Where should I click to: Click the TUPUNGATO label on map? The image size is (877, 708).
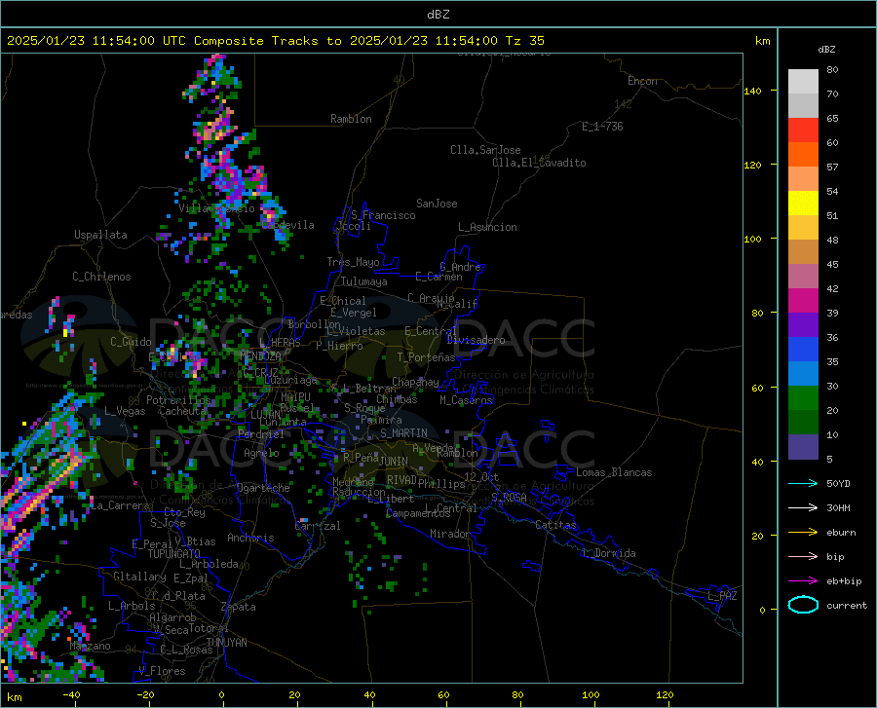click(x=174, y=554)
